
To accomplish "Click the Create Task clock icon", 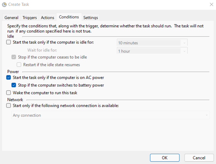I will 4,4.
